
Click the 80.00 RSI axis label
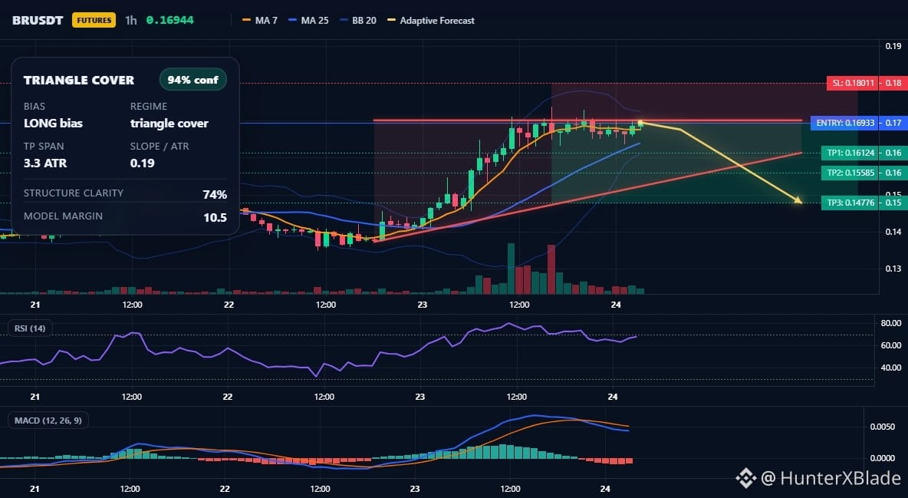[x=890, y=323]
